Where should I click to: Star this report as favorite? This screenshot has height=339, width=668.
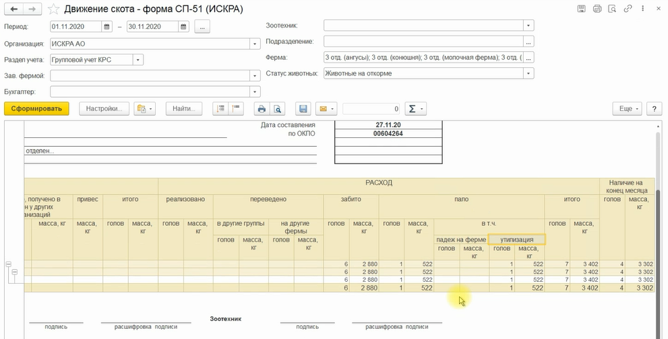[53, 9]
